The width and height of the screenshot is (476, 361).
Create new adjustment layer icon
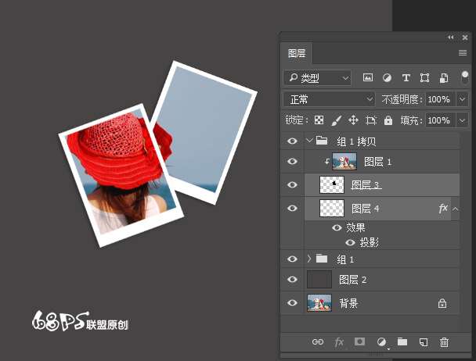[381, 341]
